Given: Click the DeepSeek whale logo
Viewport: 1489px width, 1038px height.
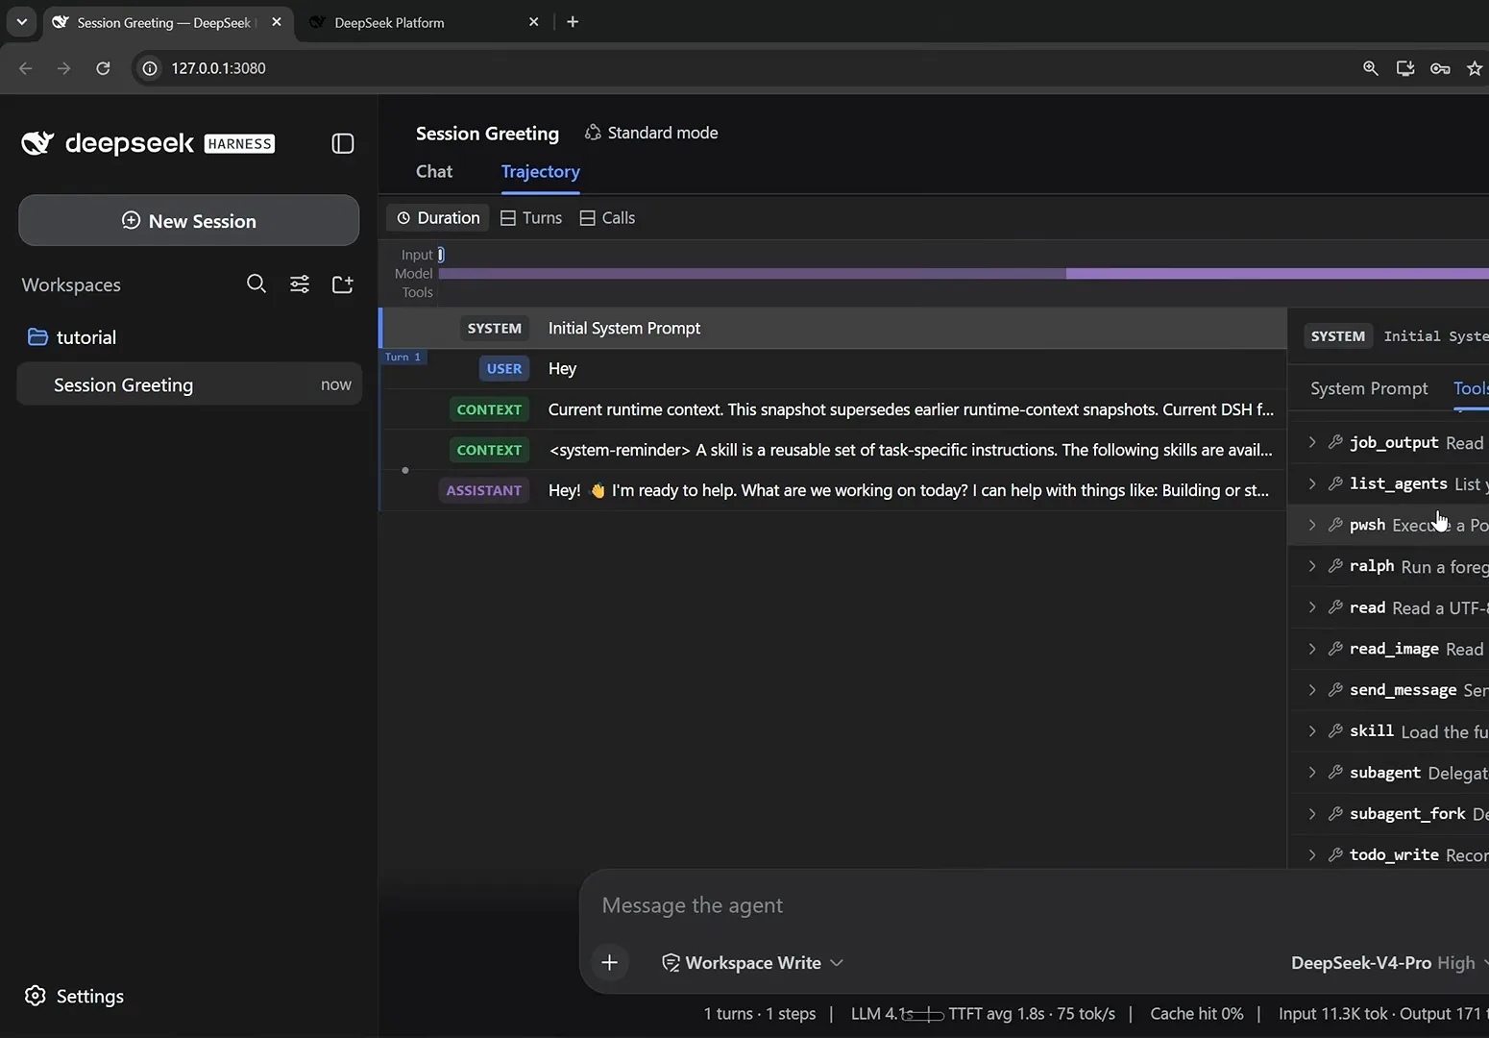Looking at the screenshot, I should (37, 143).
